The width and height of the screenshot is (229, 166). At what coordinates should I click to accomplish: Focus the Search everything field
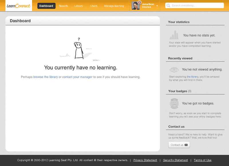pos(195,5)
